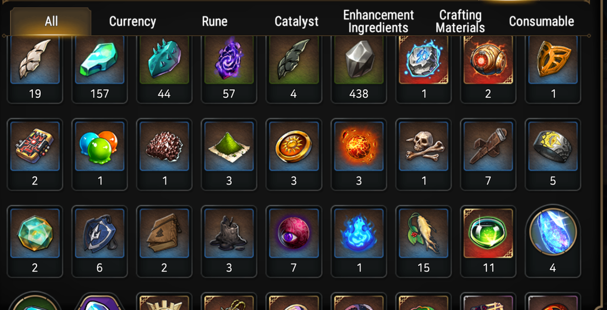Switch to the Currency tab

(x=132, y=21)
